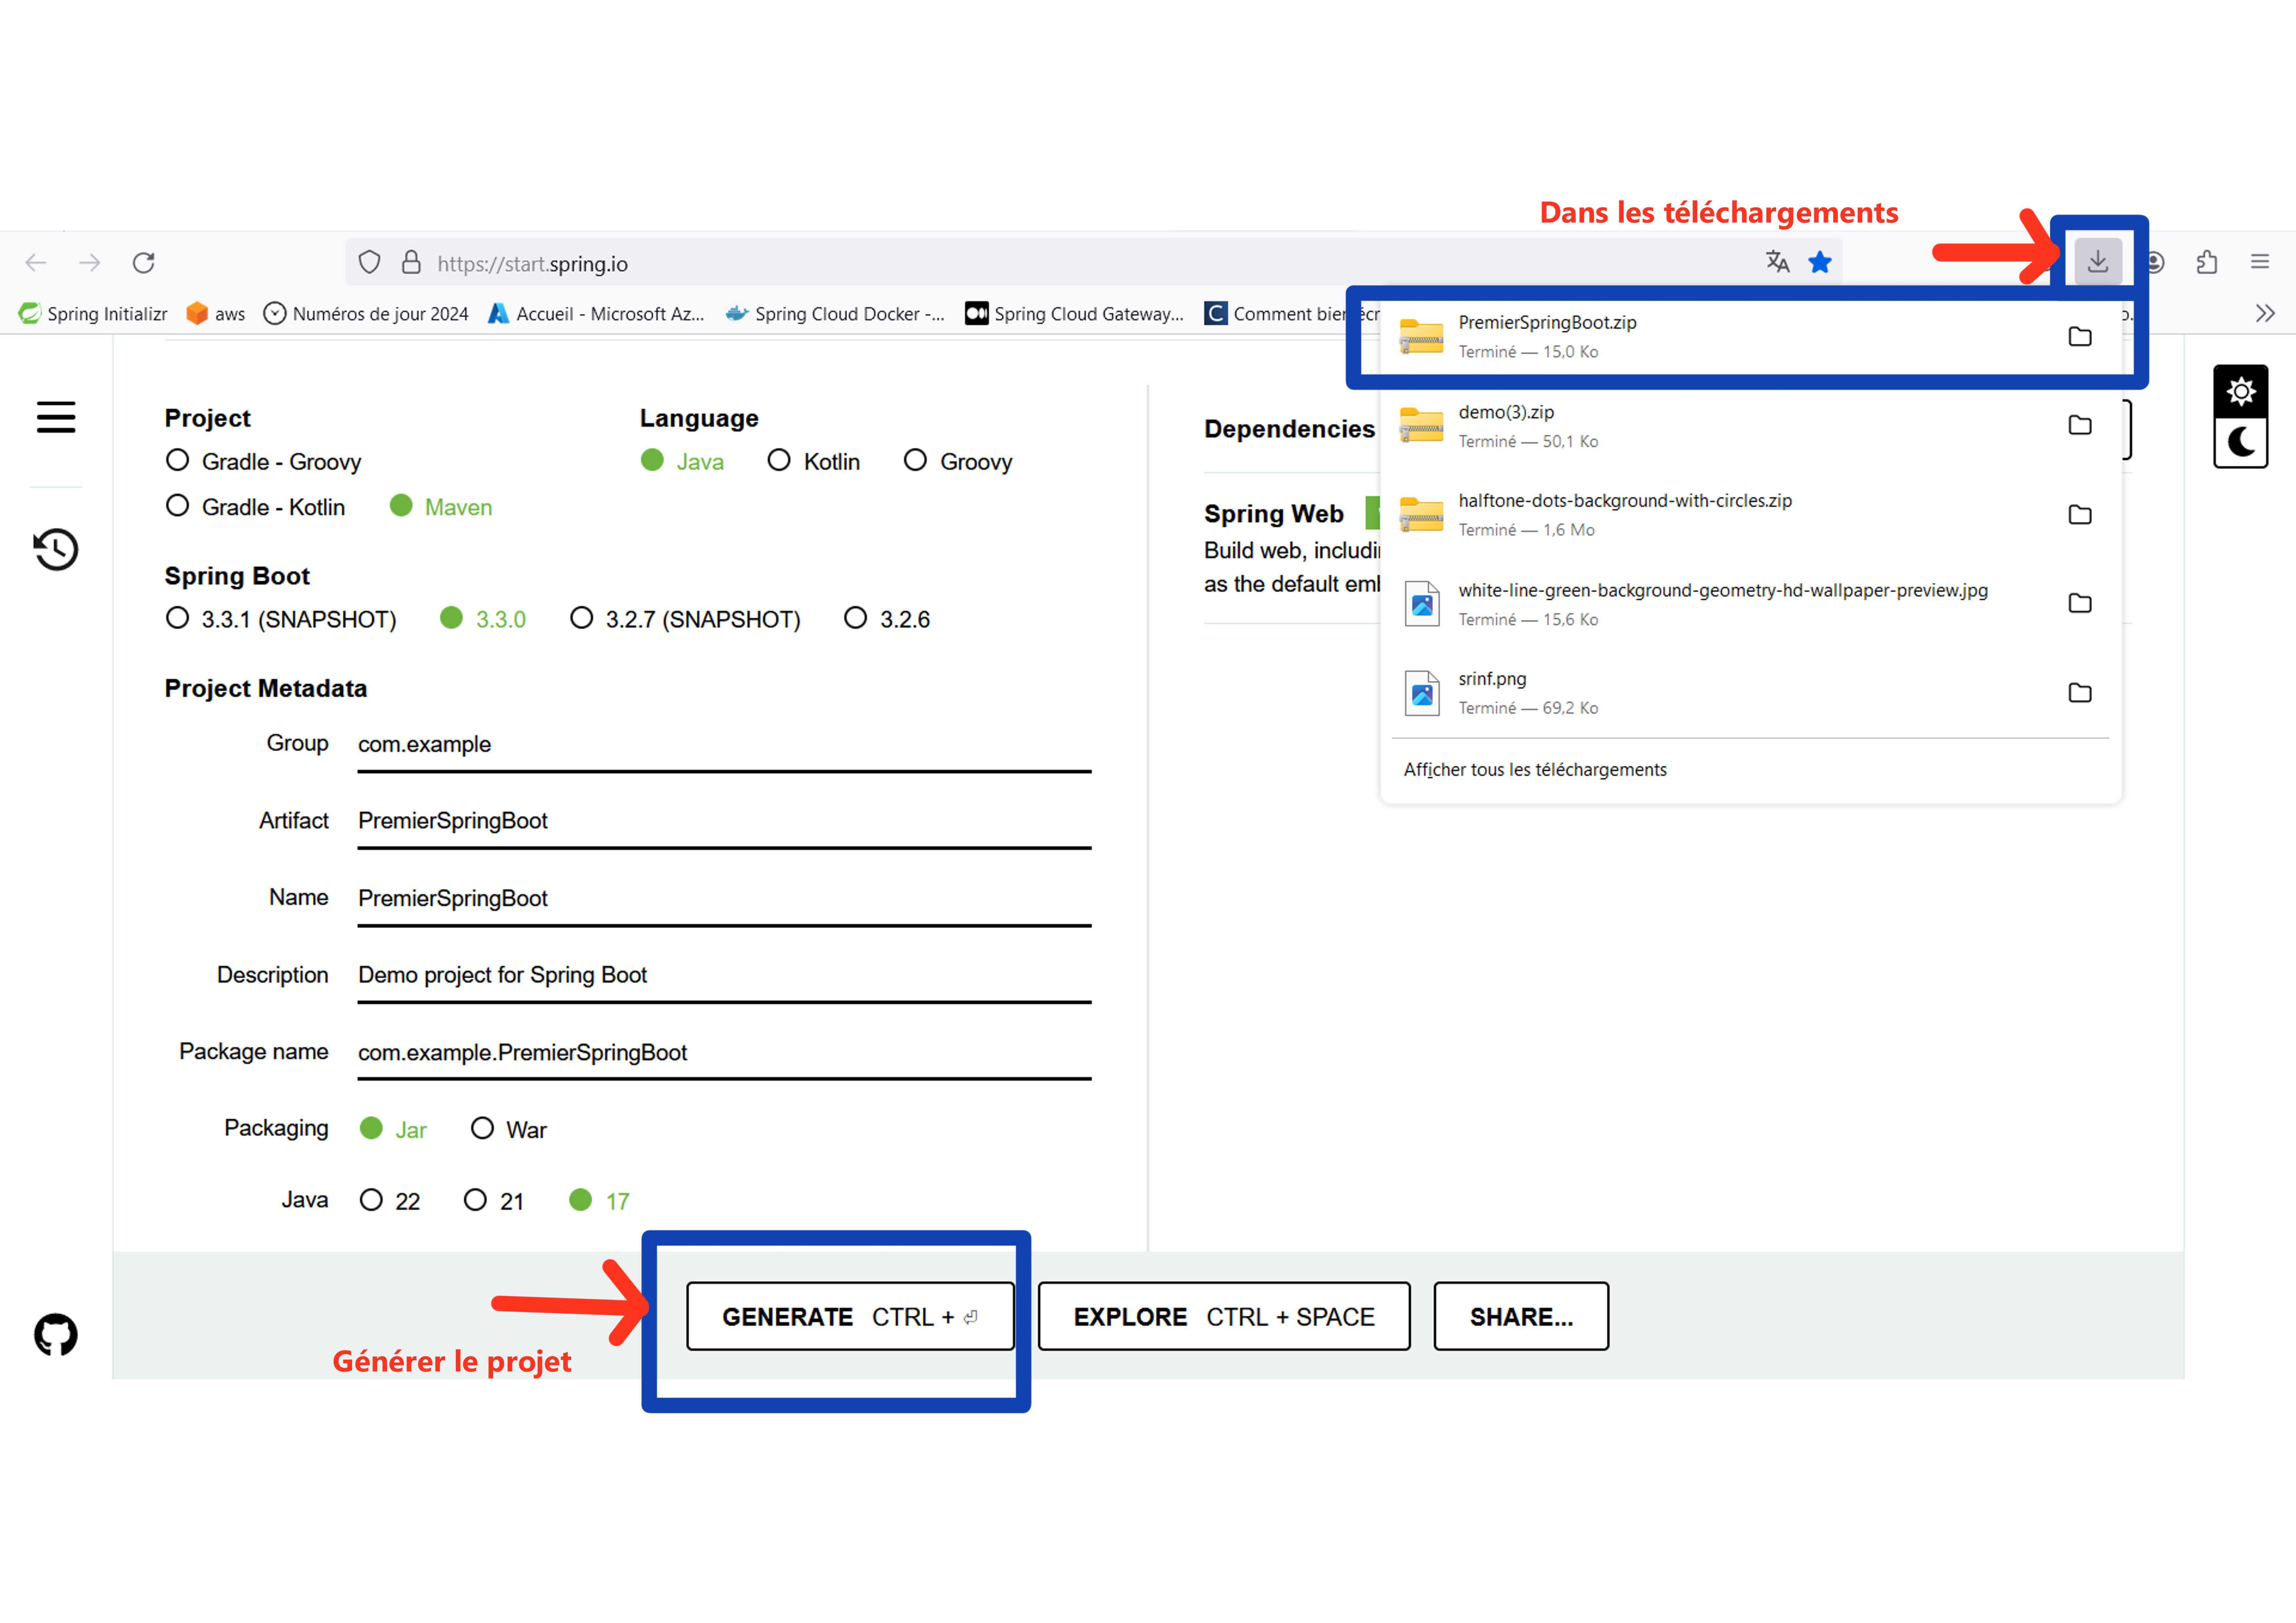Switch to dark theme with moon icon
Image resolution: width=2296 pixels, height=1623 pixels.
pyautogui.click(x=2241, y=442)
